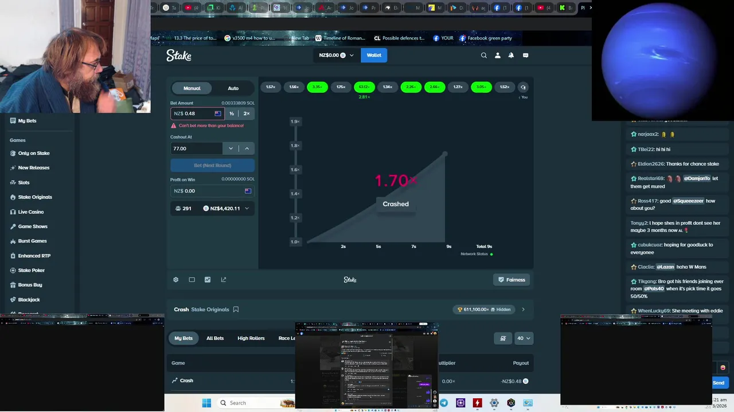The image size is (734, 412).
Task: Increase Cashout At with up chevron
Action: [x=247, y=148]
